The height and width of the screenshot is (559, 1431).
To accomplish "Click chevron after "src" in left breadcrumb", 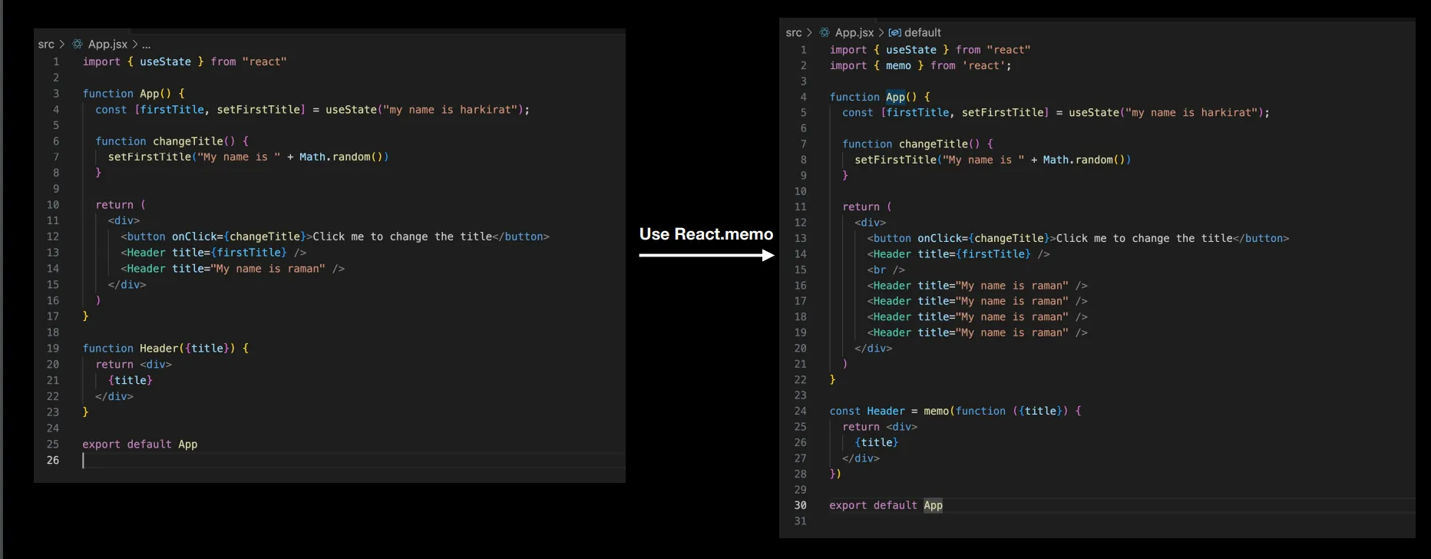I will click(62, 45).
